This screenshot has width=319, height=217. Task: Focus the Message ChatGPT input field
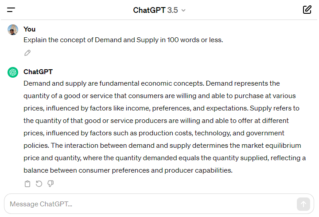151,204
